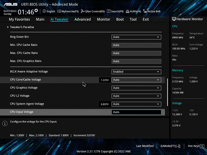Click the Min. CPU Cache Ratio field
The width and height of the screenshot is (207, 155).
136,45
